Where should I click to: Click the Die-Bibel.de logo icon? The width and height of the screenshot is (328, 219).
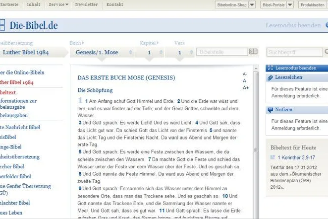pyautogui.click(x=2, y=25)
